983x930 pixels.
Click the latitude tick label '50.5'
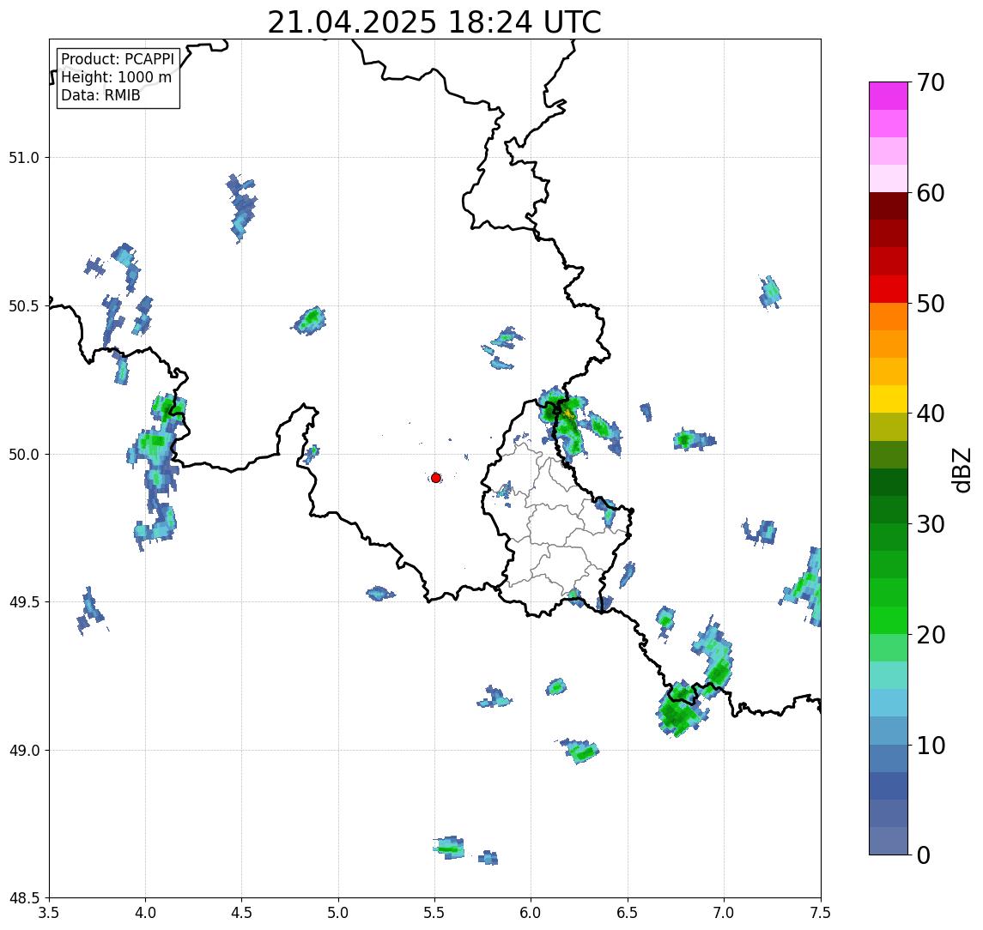click(x=24, y=306)
